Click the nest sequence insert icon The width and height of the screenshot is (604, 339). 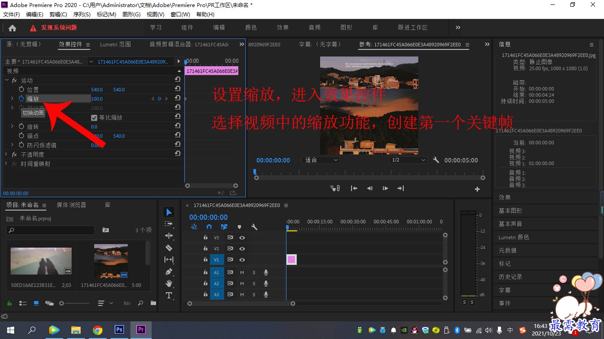click(194, 227)
